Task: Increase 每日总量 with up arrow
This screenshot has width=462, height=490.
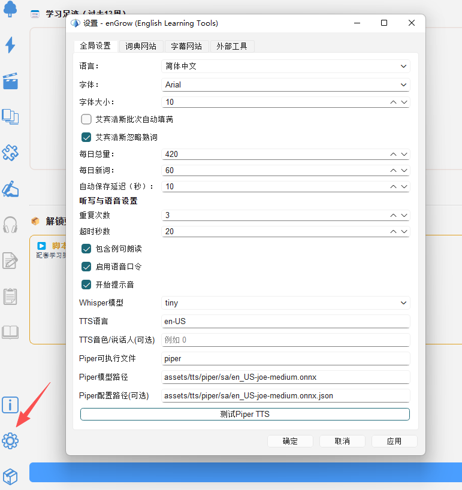Action: tap(393, 155)
